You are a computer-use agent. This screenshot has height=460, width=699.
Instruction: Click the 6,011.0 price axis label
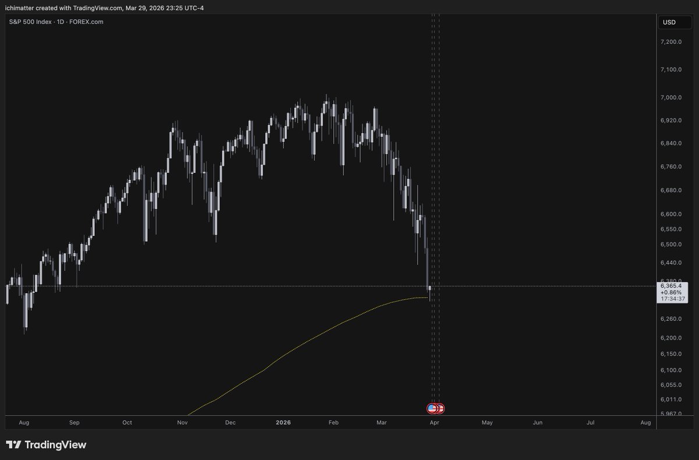click(672, 399)
